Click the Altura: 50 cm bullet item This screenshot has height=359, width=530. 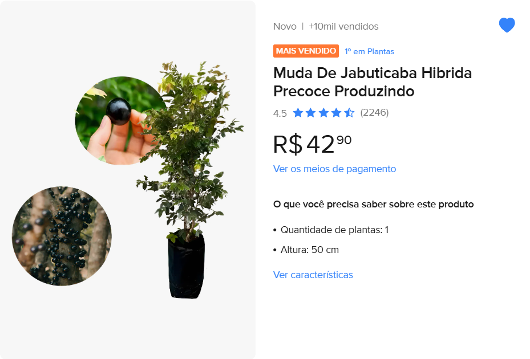click(306, 250)
